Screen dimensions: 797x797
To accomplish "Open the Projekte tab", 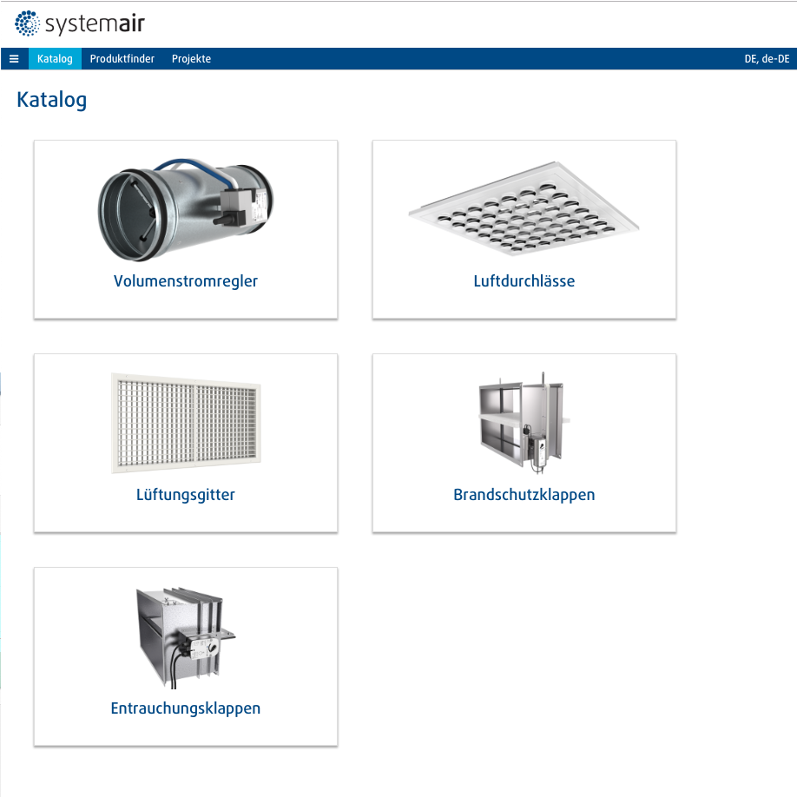I will [191, 59].
